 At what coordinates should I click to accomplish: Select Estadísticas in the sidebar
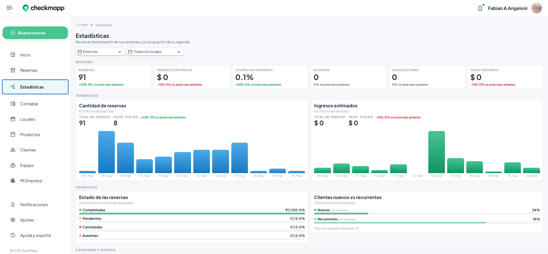[35, 87]
